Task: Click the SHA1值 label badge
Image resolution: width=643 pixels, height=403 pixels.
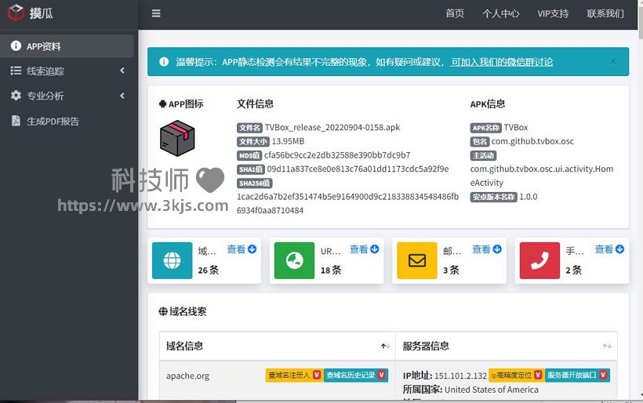Action: [x=251, y=169]
